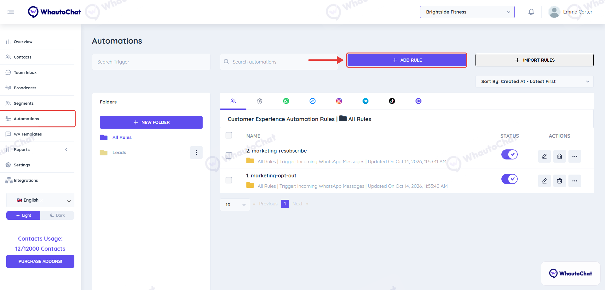Image resolution: width=605 pixels, height=290 pixels.
Task: Select the web globe channel tab icon
Action: pyautogui.click(x=418, y=101)
